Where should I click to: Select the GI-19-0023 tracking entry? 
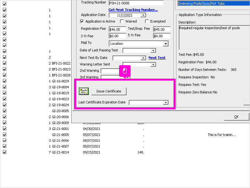(x=60, y=99)
